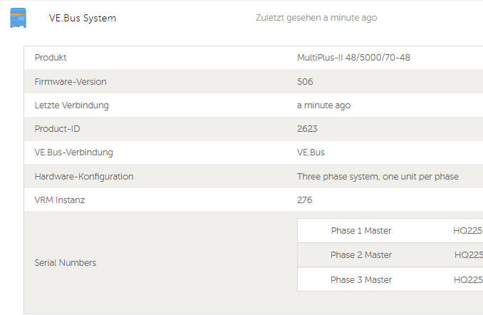Select the Letzte Verbindung row

(x=254, y=105)
